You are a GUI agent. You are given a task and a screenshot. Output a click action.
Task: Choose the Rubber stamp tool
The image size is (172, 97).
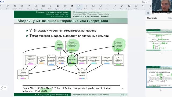tap(51, 7)
